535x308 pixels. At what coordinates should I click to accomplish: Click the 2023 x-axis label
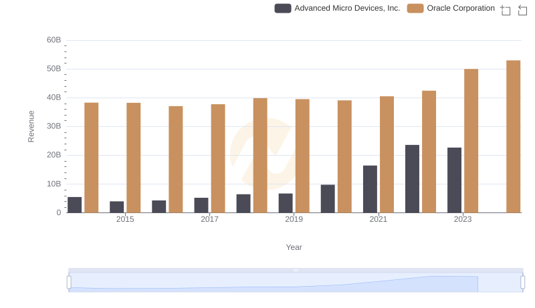(x=463, y=219)
